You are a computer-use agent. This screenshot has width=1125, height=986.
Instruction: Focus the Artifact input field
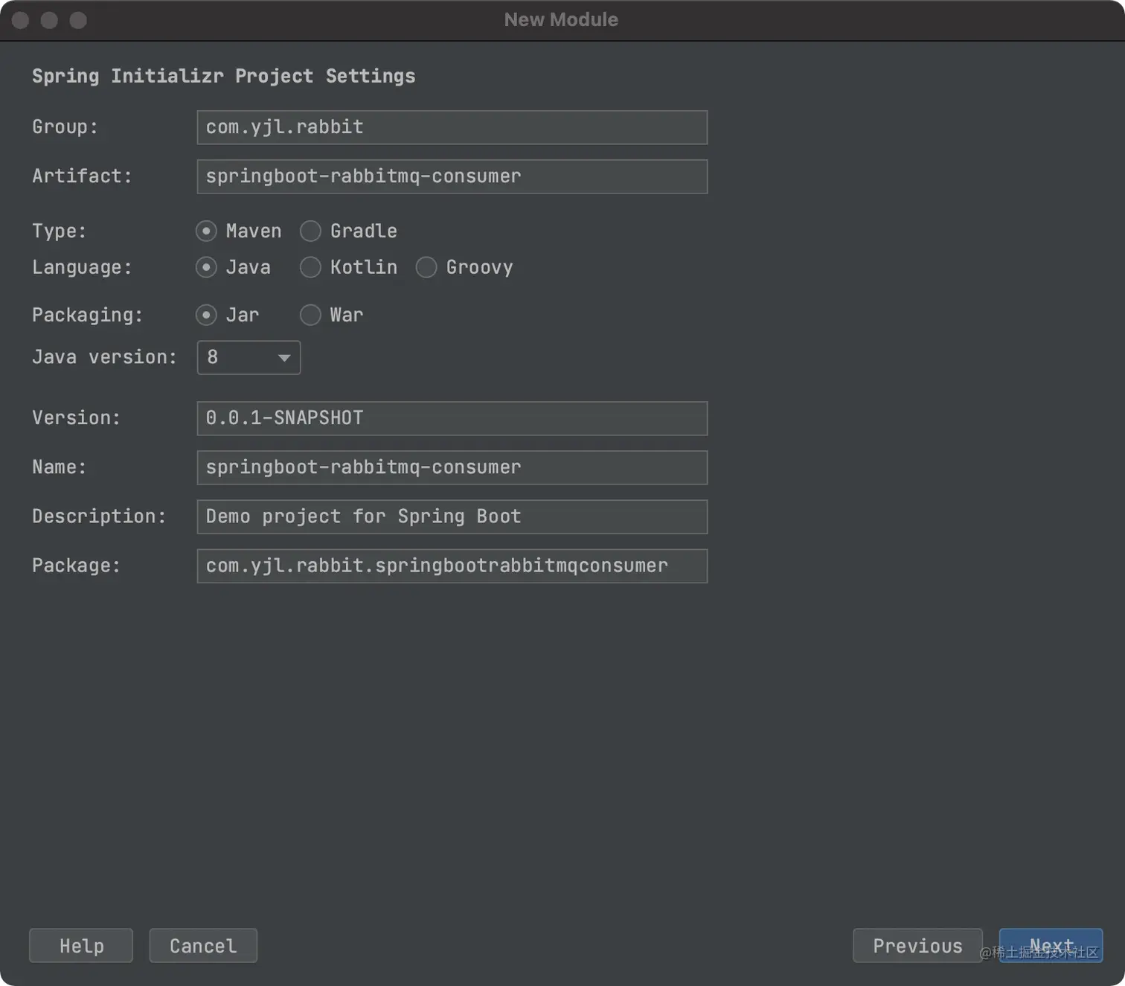452,176
